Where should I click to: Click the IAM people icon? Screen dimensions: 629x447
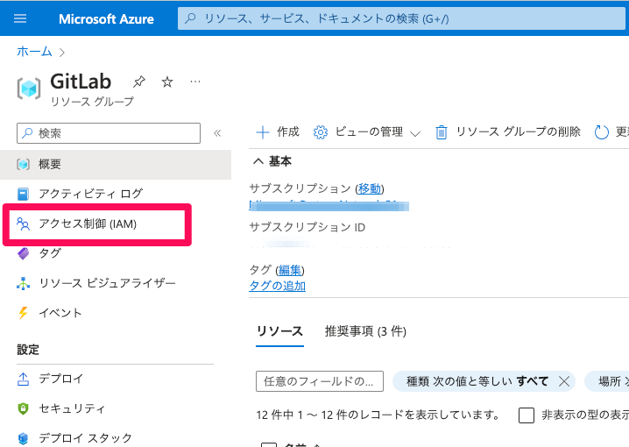(x=24, y=223)
